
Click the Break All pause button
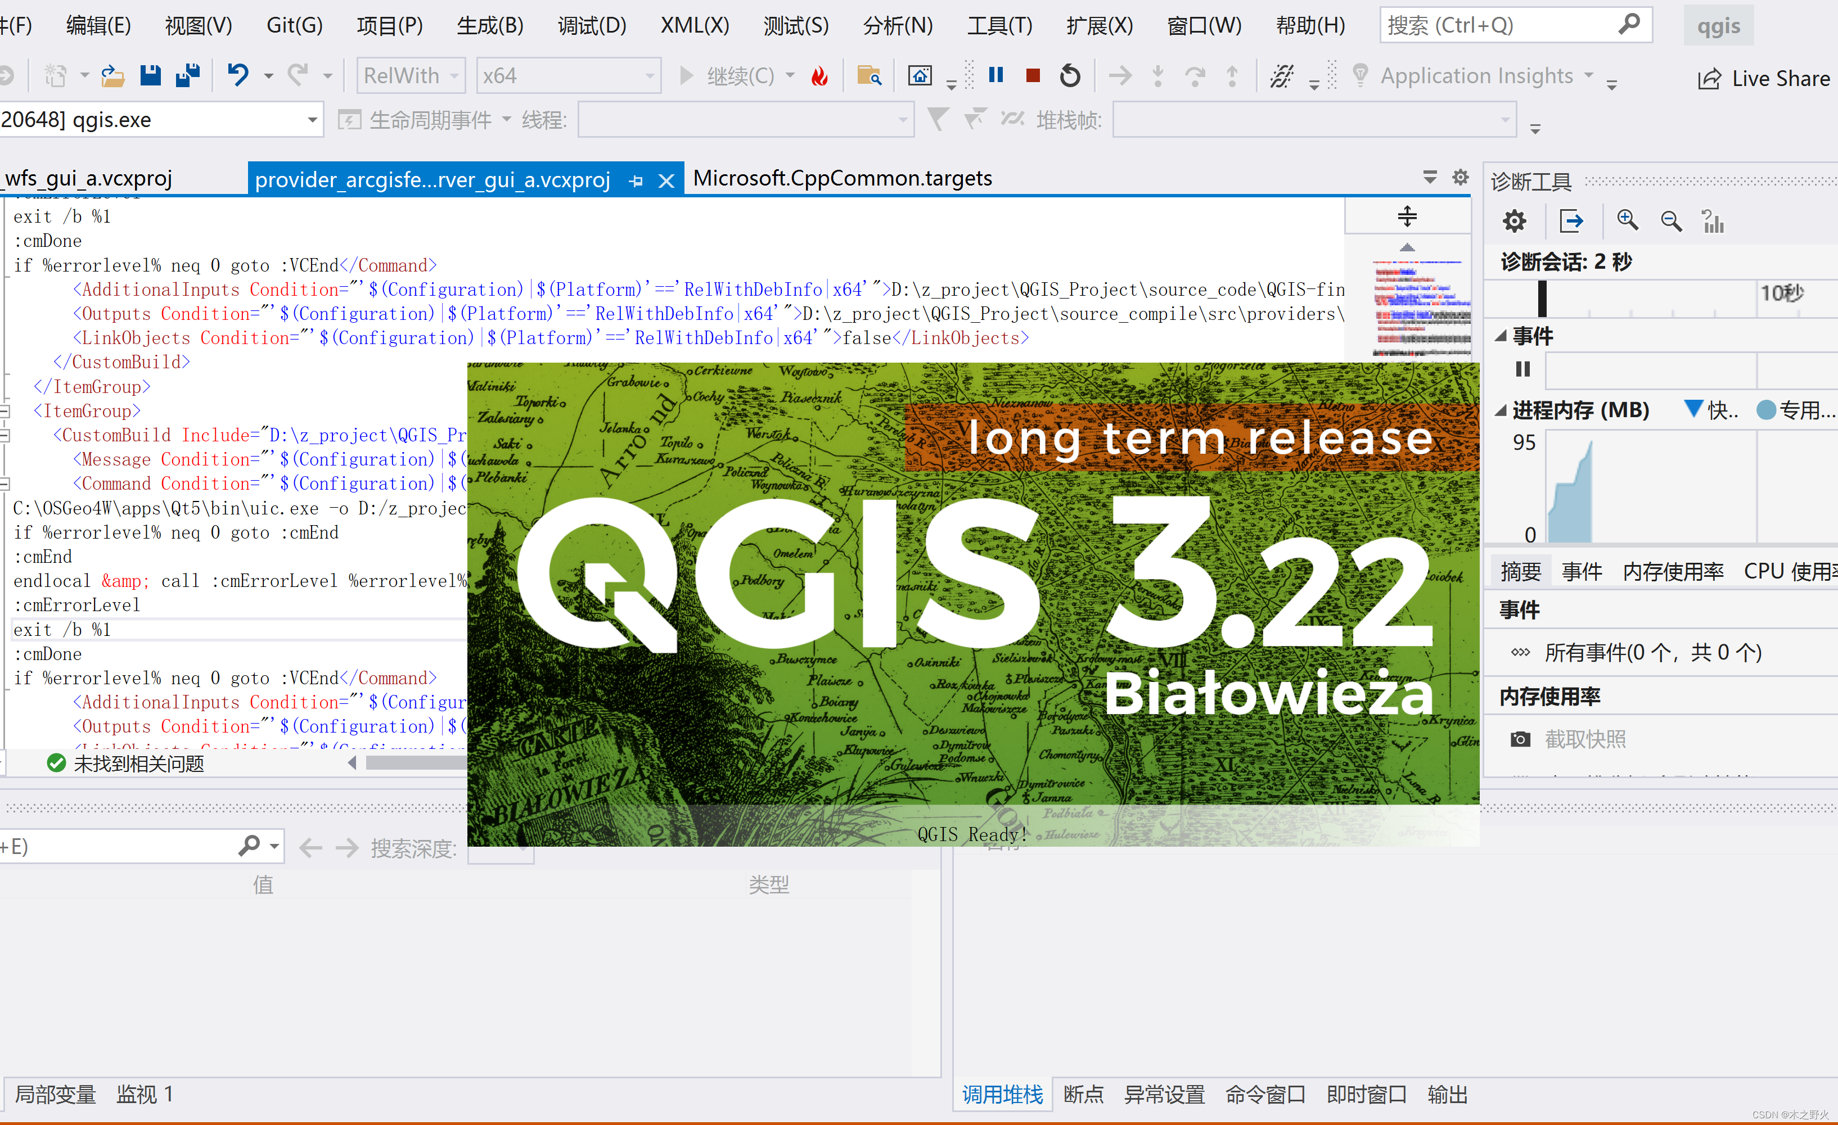click(x=995, y=75)
